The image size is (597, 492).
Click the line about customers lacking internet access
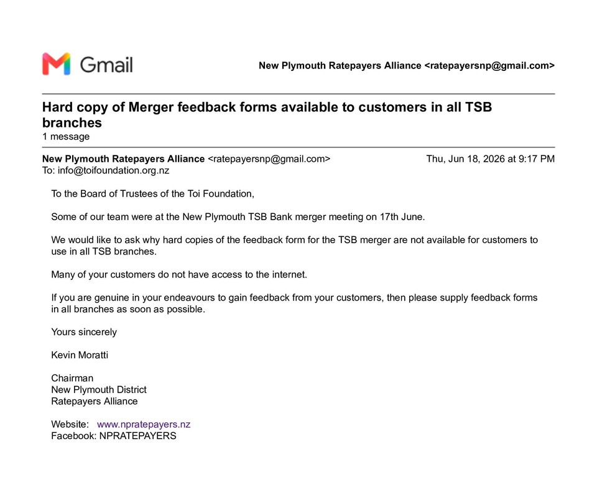click(x=179, y=274)
